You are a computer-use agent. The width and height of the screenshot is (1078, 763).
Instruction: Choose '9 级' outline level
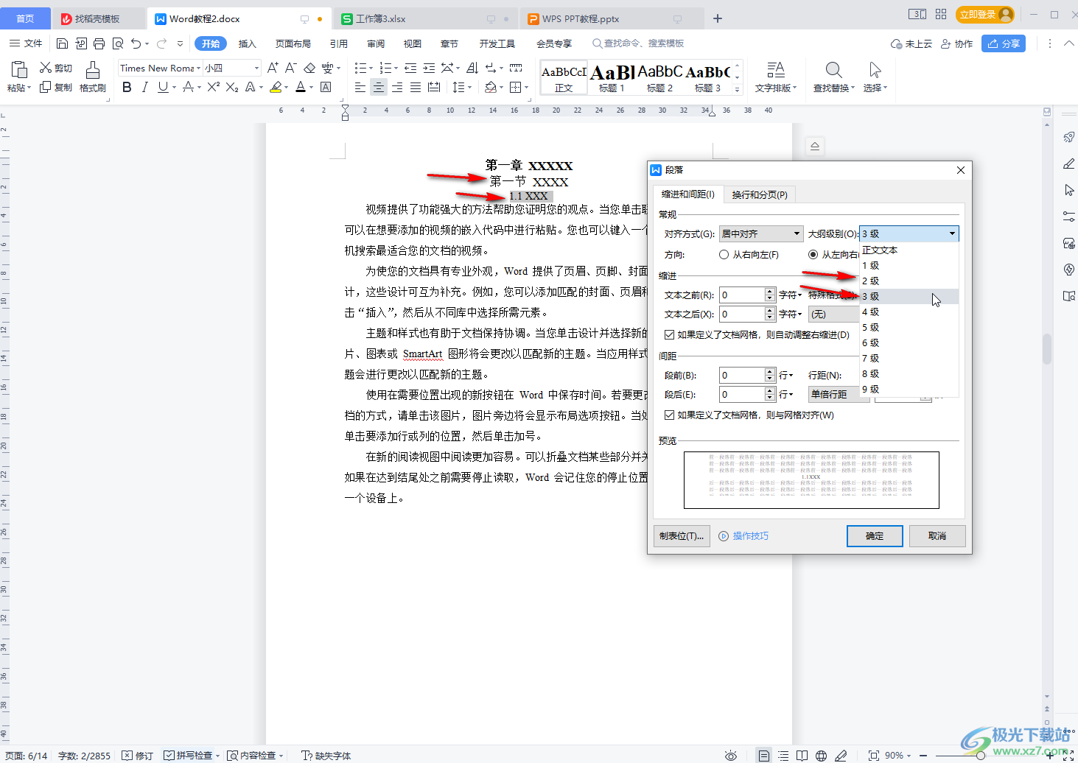[909, 389]
